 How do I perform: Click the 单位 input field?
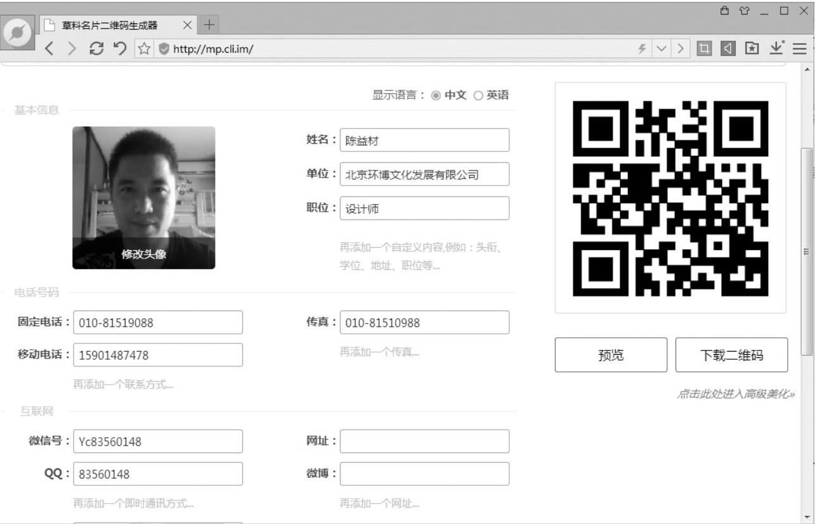(424, 174)
